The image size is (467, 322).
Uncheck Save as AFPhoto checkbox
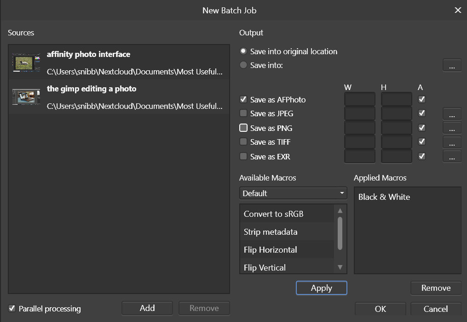coord(243,99)
